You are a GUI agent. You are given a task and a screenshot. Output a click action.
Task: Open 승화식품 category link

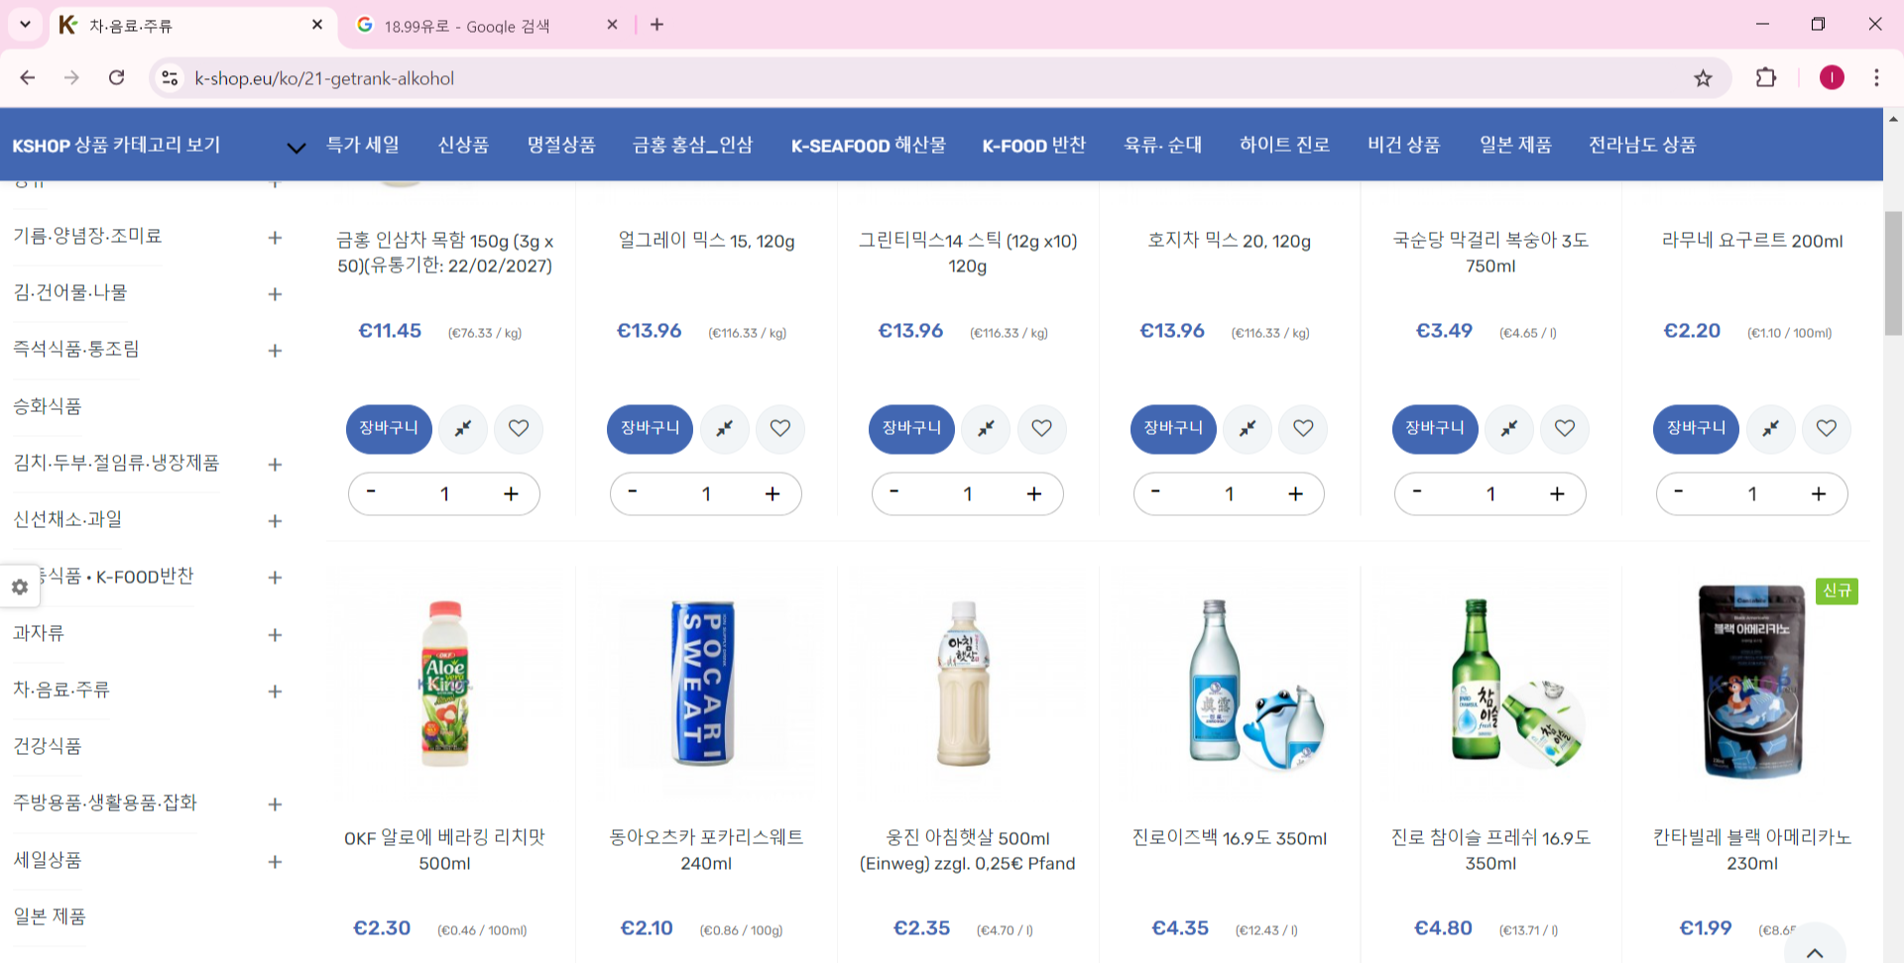47,406
